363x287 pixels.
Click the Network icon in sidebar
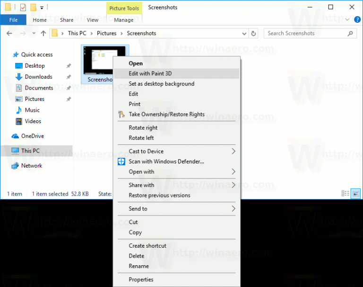click(x=15, y=166)
